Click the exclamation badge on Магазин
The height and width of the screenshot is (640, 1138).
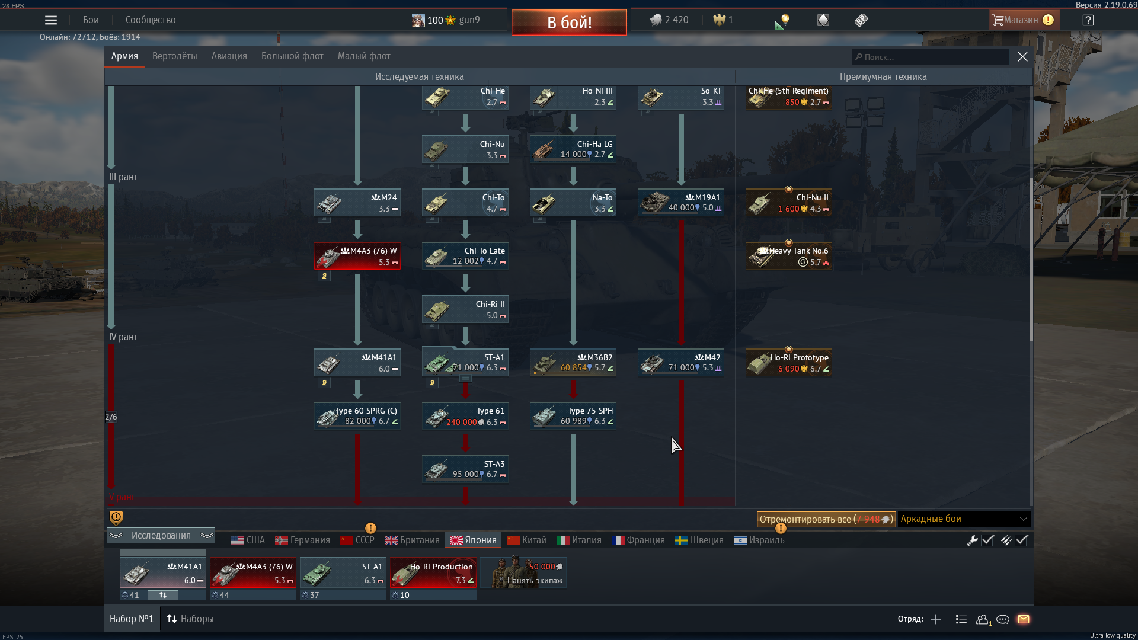1048,20
